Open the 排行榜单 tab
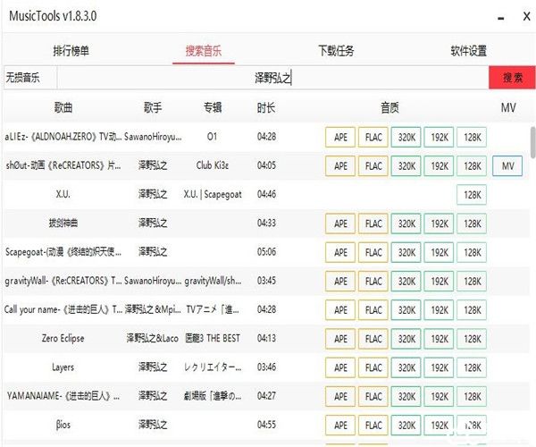The width and height of the screenshot is (536, 447). pos(71,51)
